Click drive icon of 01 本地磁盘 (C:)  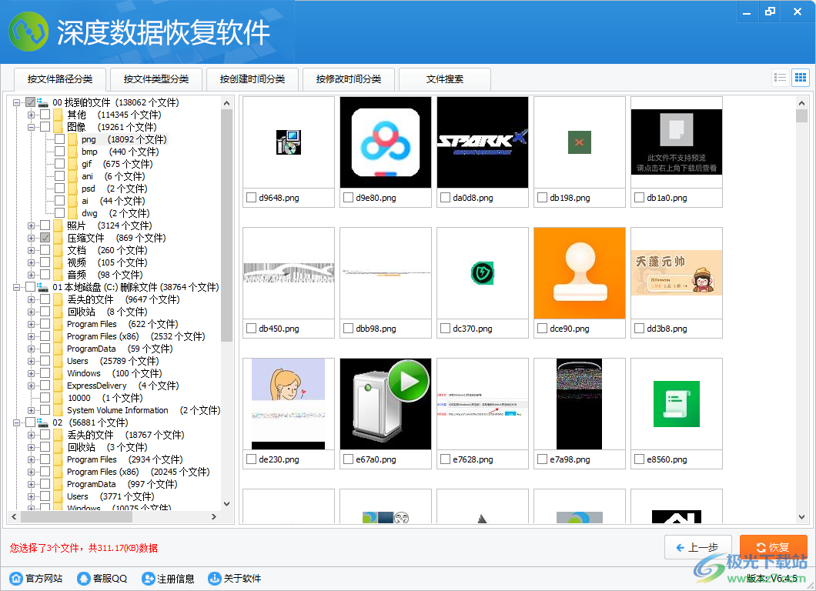pyautogui.click(x=42, y=287)
